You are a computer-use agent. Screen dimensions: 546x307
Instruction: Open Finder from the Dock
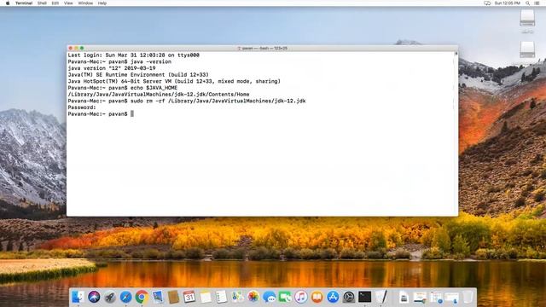78,297
